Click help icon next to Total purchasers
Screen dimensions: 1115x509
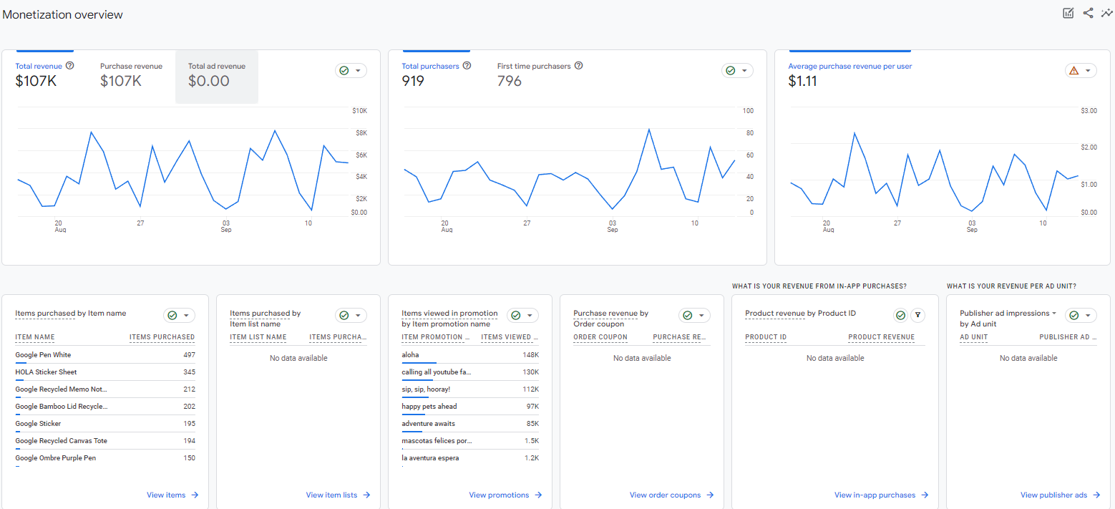[x=467, y=66]
